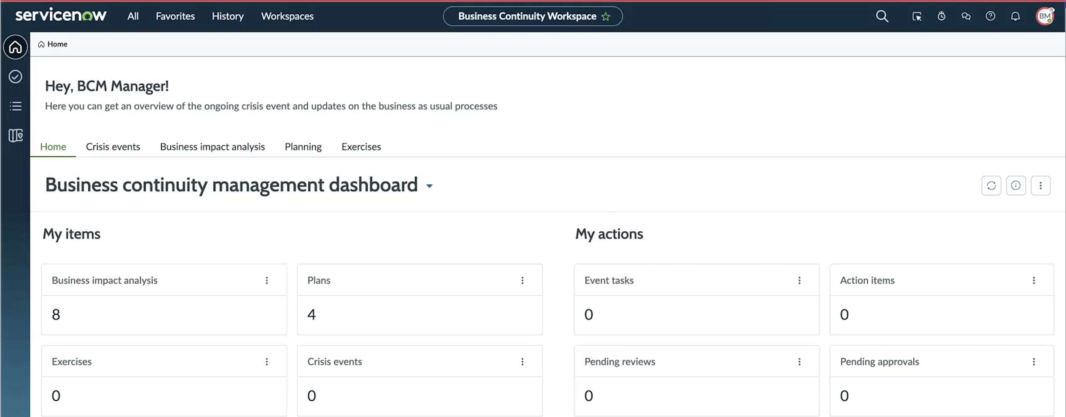Open the global search icon

click(x=882, y=16)
